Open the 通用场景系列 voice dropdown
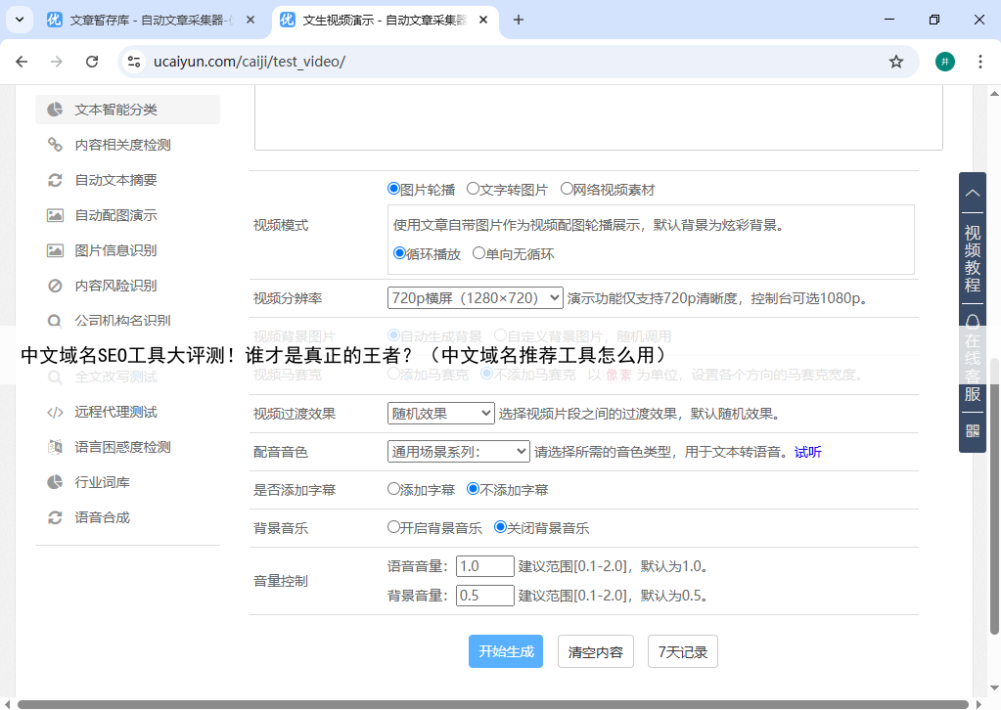Image resolution: width=1001 pixels, height=710 pixels. (458, 452)
